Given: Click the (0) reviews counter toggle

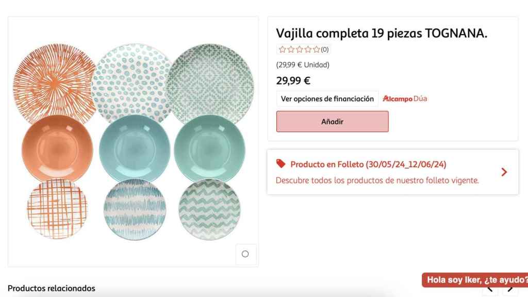Looking at the screenshot, I should [325, 49].
